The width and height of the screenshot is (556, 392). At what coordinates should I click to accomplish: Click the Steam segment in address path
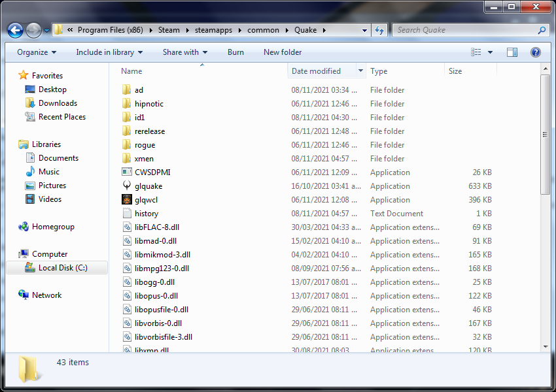point(169,30)
